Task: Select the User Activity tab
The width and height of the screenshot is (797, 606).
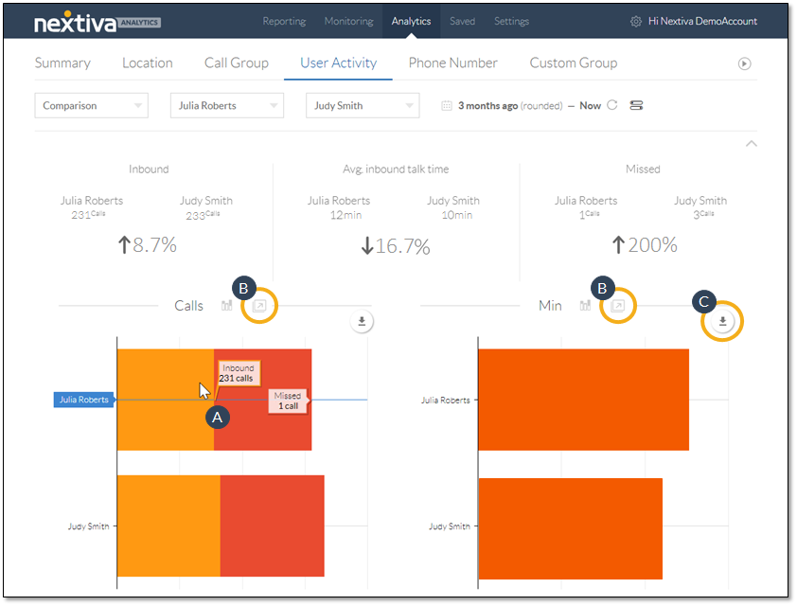Action: click(x=339, y=63)
